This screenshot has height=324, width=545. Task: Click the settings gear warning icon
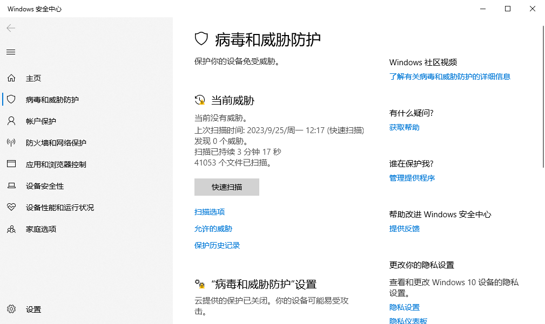200,284
